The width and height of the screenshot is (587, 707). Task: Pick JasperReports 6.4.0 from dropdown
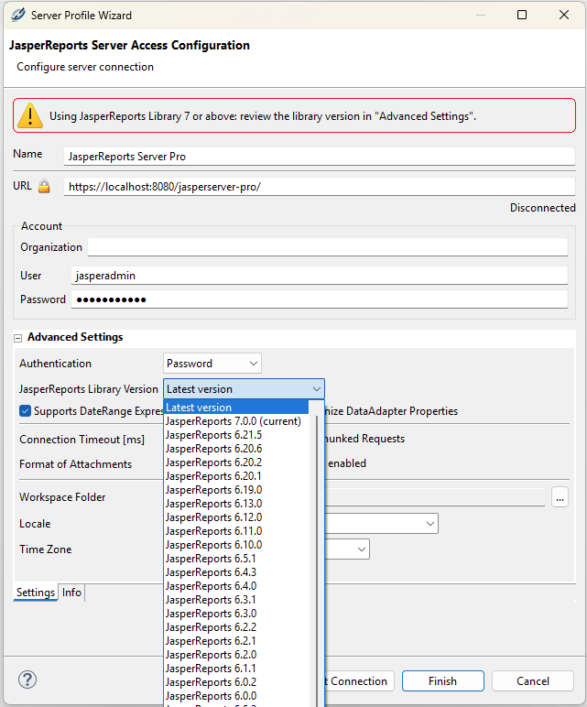236,586
